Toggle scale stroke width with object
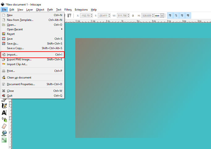This screenshot has width=211, height=149. [170, 16]
